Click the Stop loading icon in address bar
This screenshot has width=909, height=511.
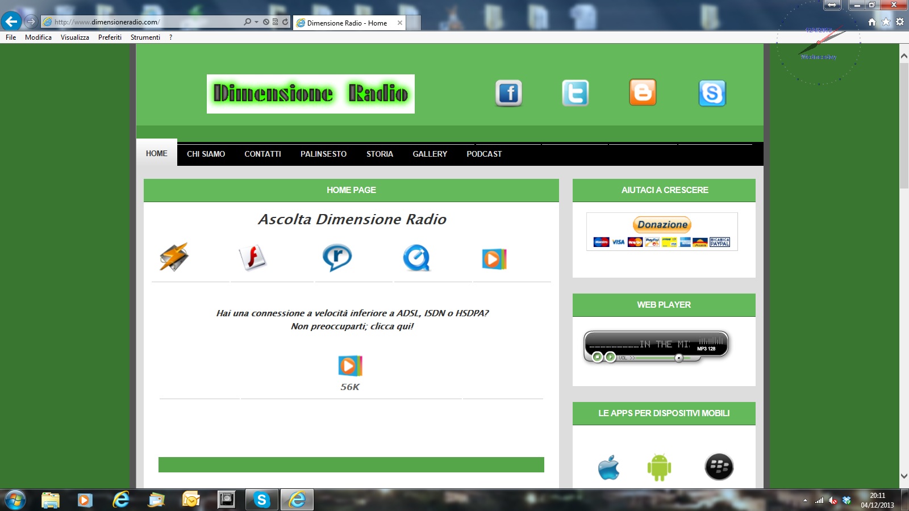(x=266, y=22)
